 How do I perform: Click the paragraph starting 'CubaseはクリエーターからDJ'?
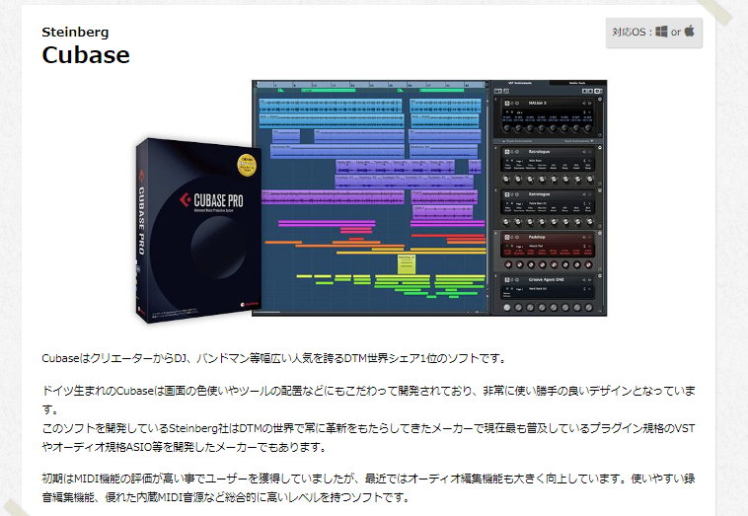[273, 358]
